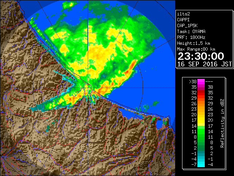Pick the cyan -7 to -4 dBZ swatch
The height and width of the screenshot is (176, 234).
coord(201,164)
